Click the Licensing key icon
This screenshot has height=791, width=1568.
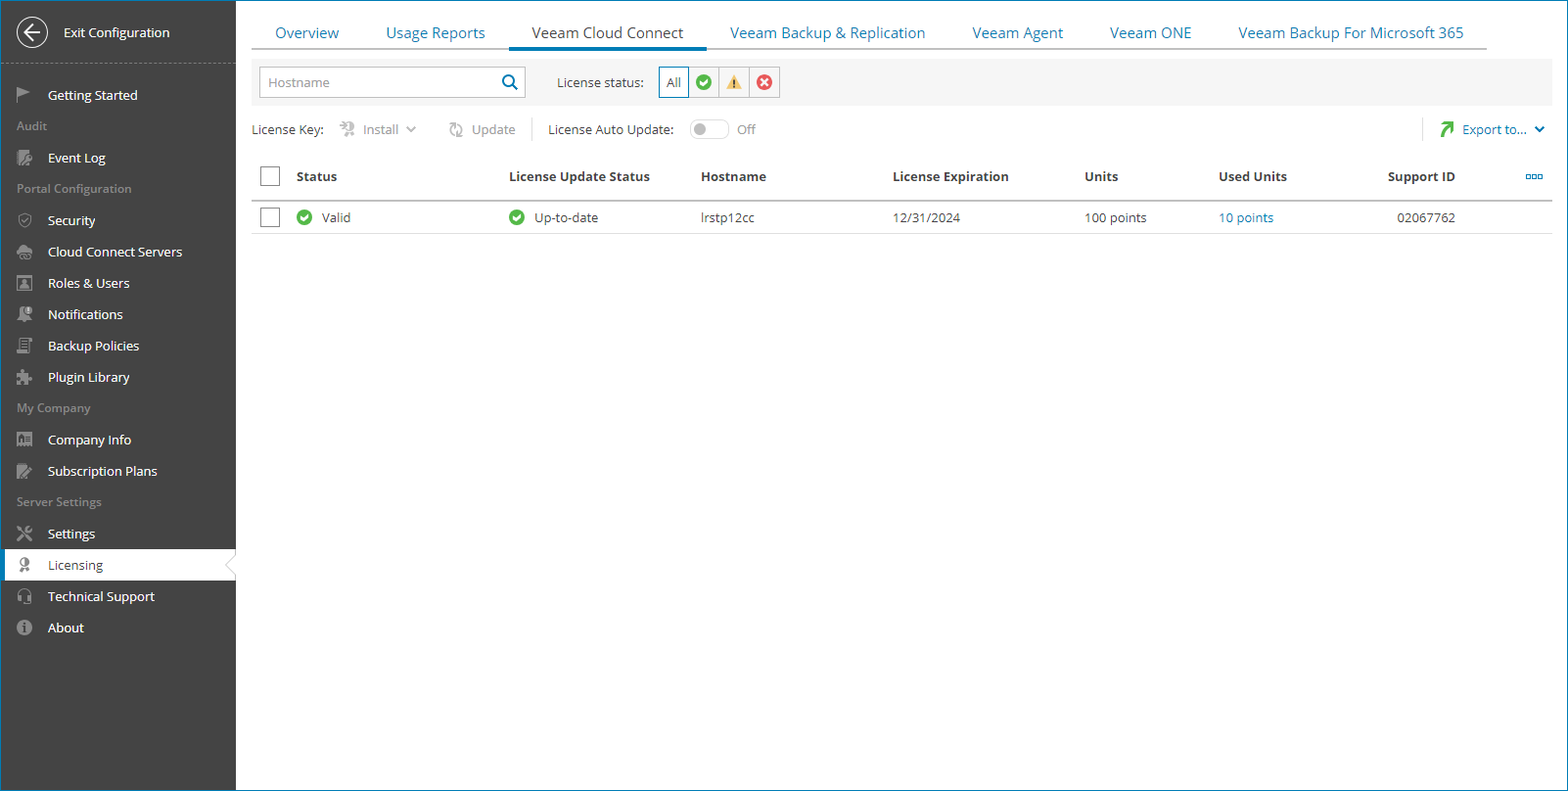(x=24, y=565)
